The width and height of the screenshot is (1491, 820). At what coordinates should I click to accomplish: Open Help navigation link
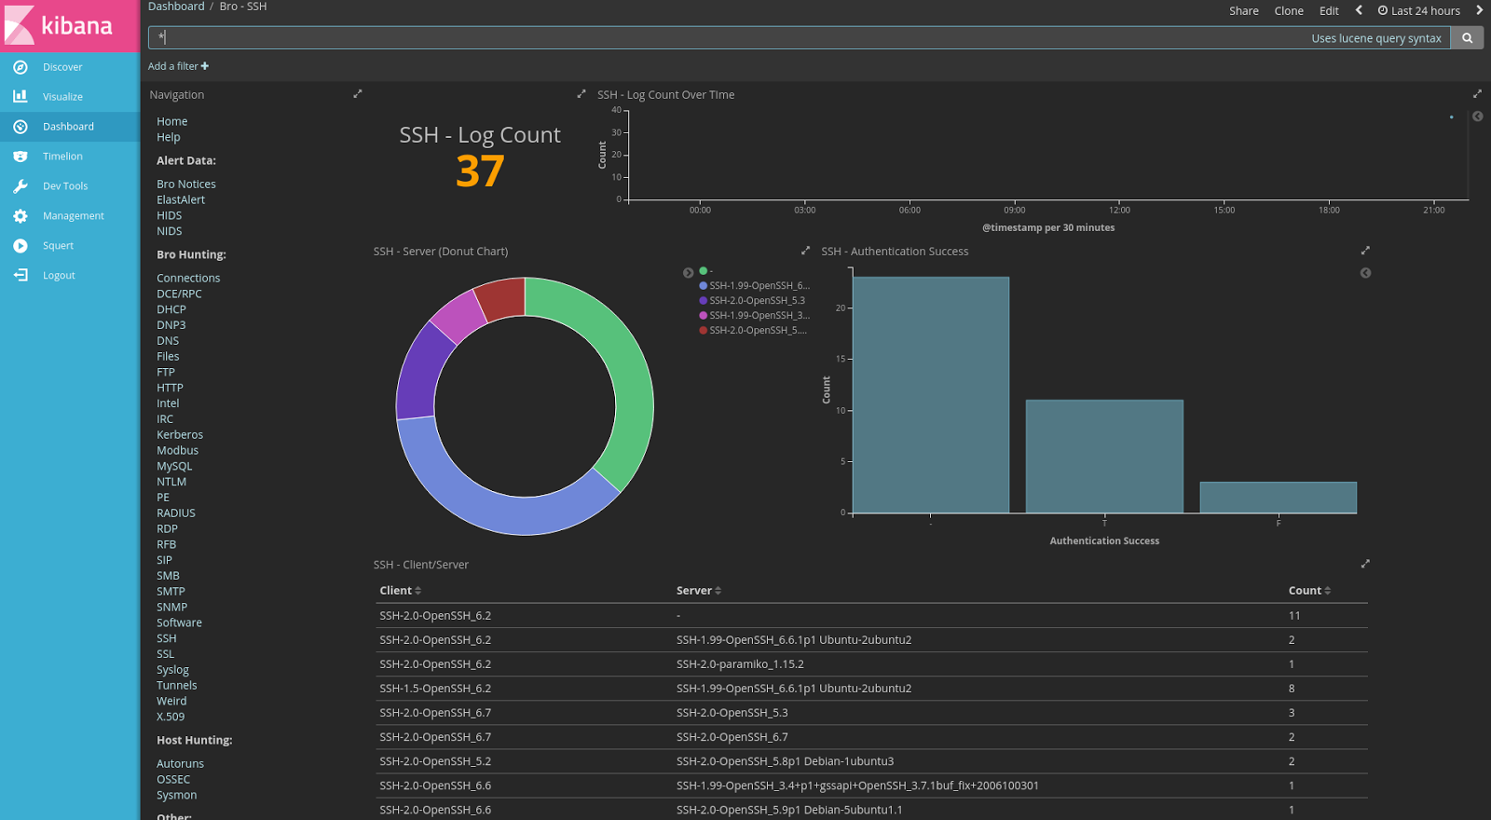coord(169,138)
